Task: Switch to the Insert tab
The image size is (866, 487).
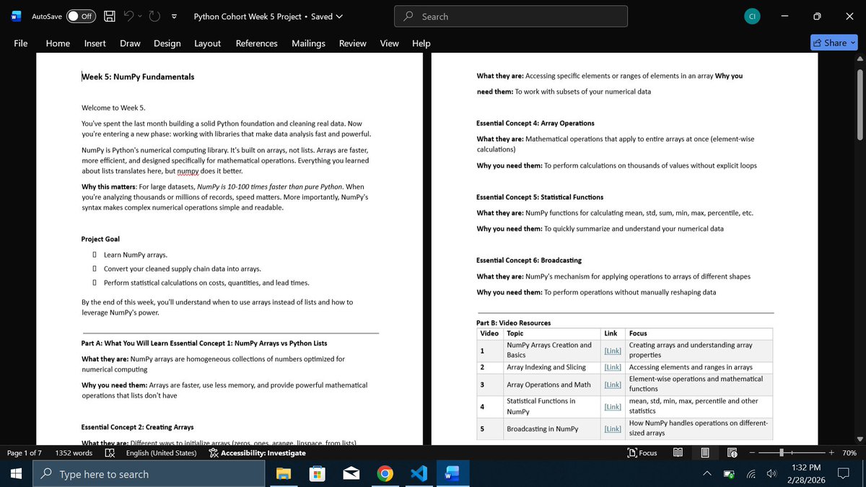Action: [95, 43]
